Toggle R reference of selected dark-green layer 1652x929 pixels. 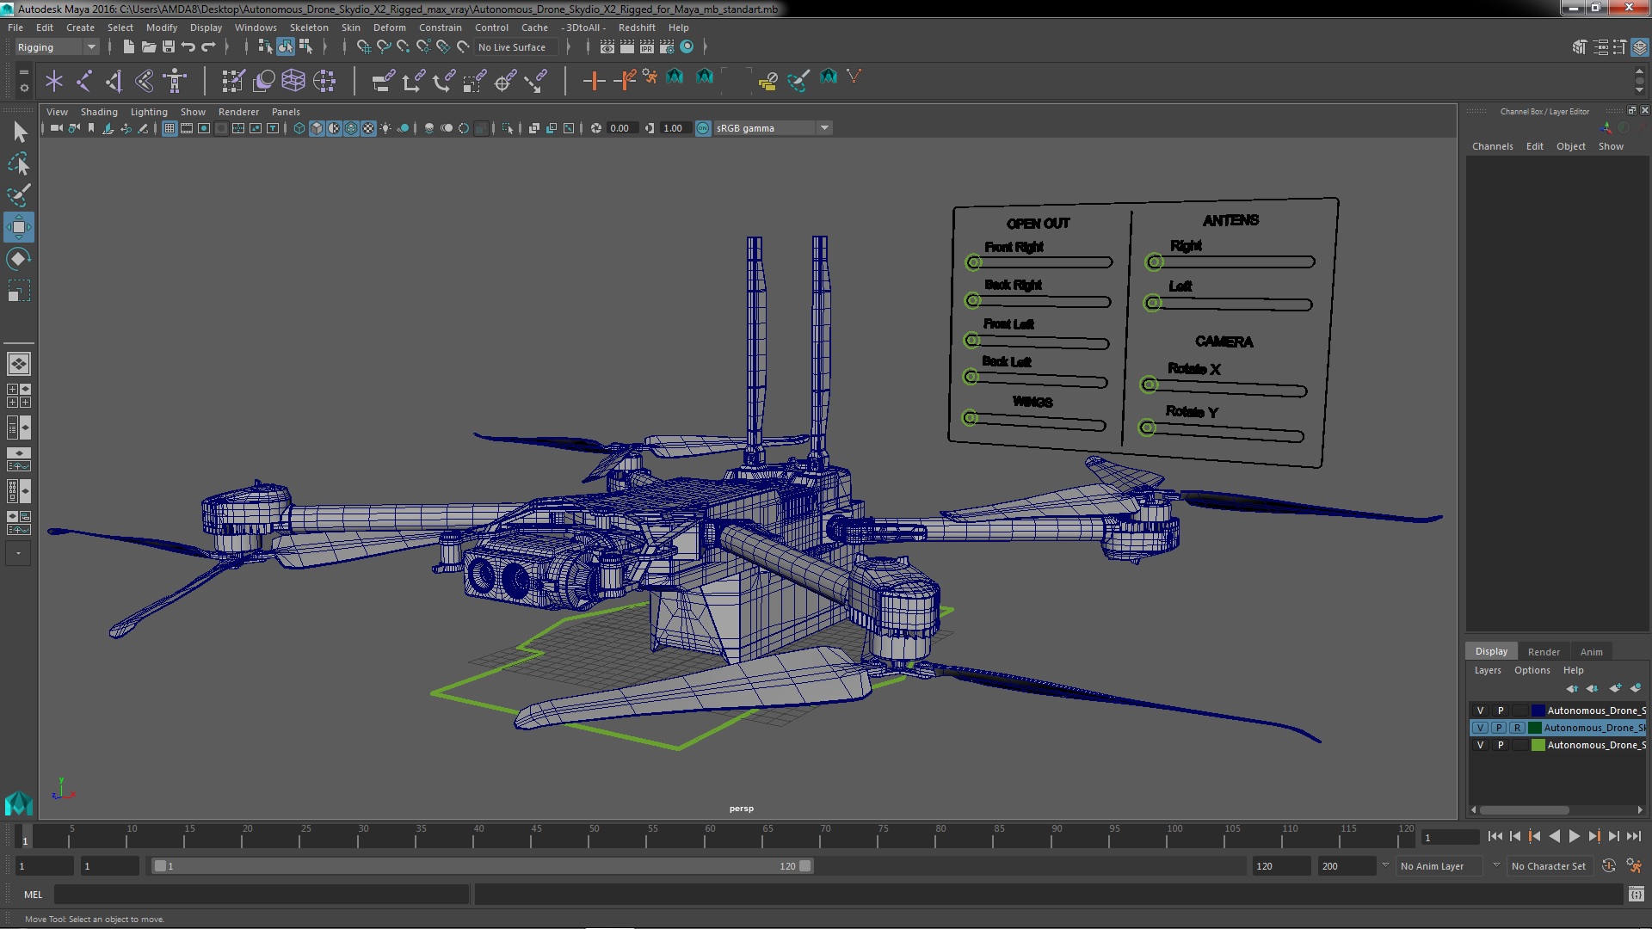tap(1517, 728)
